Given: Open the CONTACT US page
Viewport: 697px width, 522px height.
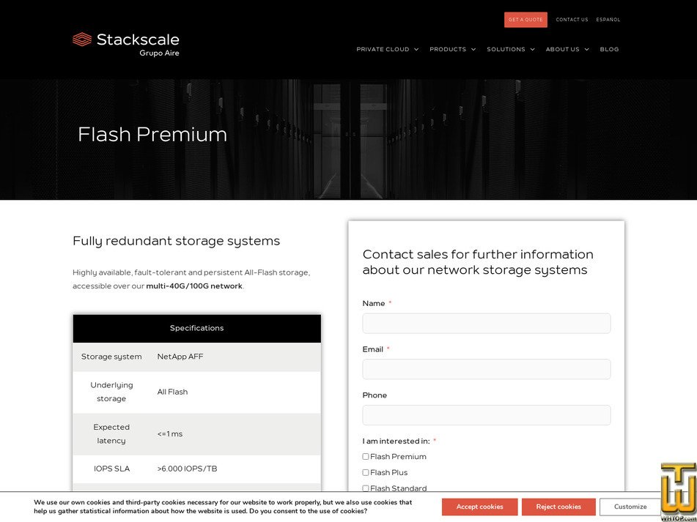Looking at the screenshot, I should click(571, 20).
